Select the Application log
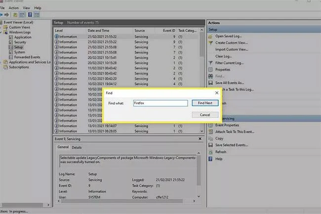This screenshot has width=321, height=214. 23,37
